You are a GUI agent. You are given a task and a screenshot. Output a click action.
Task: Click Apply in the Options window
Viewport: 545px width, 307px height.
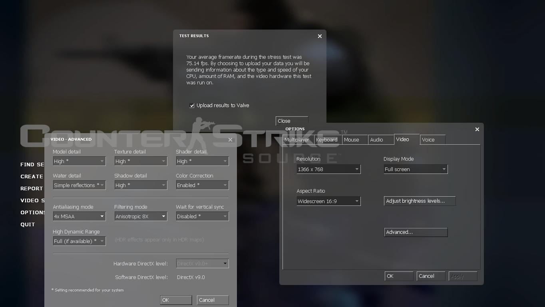pos(463,276)
